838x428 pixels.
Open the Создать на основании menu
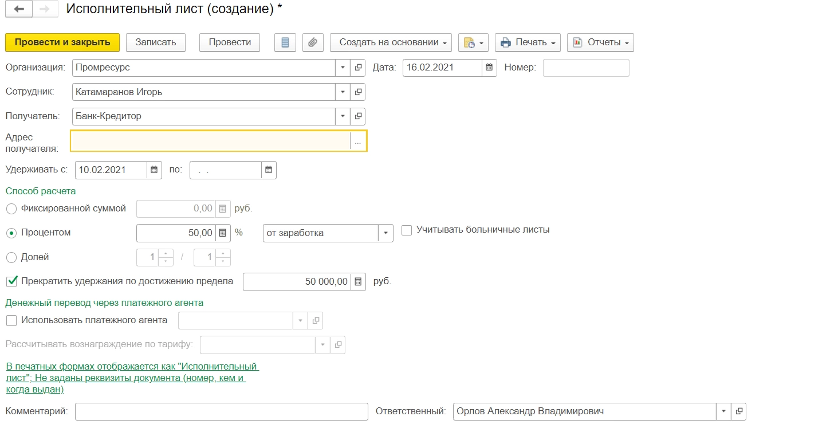tap(391, 42)
